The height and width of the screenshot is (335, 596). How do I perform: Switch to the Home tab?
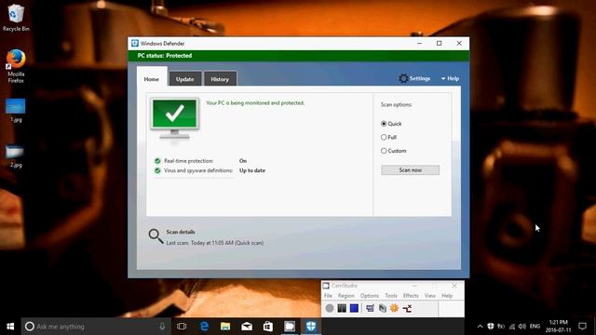[x=152, y=79]
